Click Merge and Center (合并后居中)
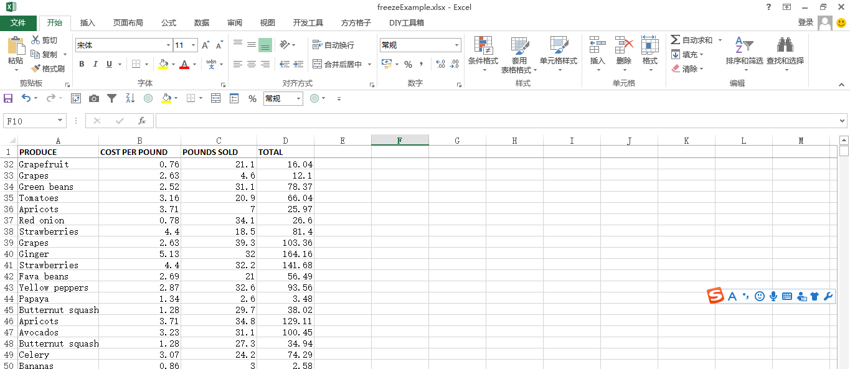 click(337, 64)
